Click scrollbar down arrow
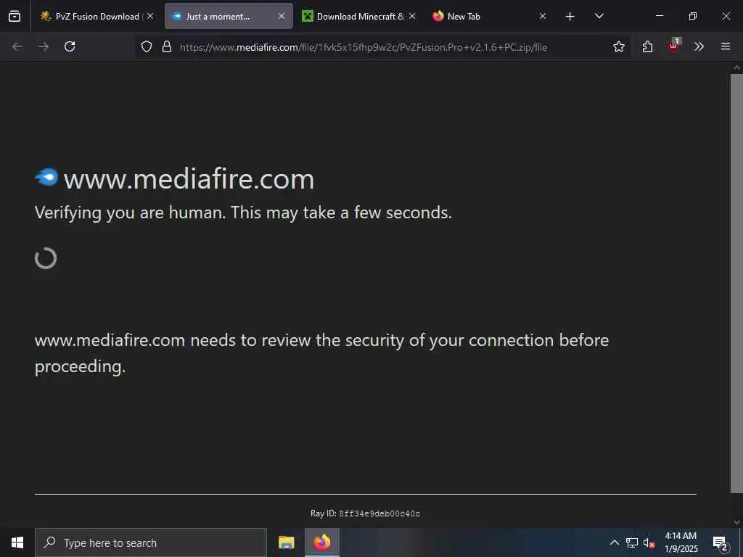 [x=736, y=522]
